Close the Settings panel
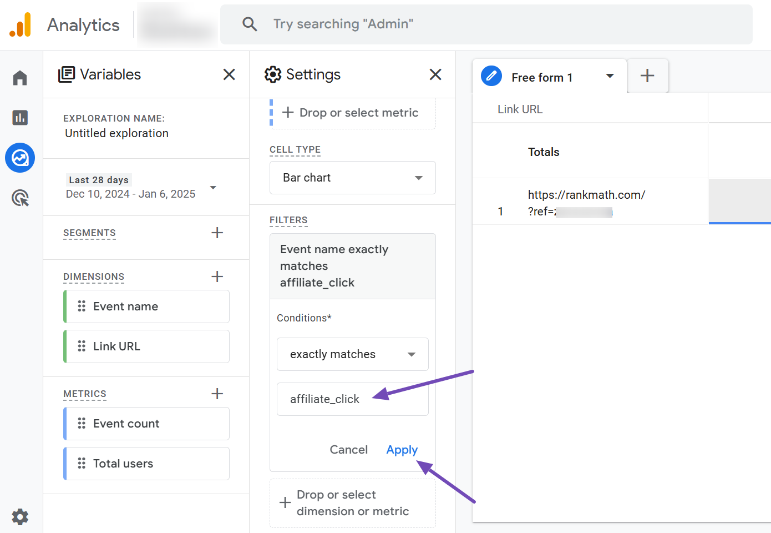 (435, 74)
